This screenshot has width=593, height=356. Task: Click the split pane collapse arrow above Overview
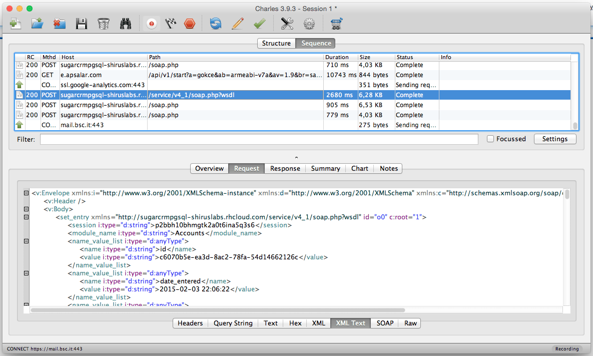click(296, 157)
